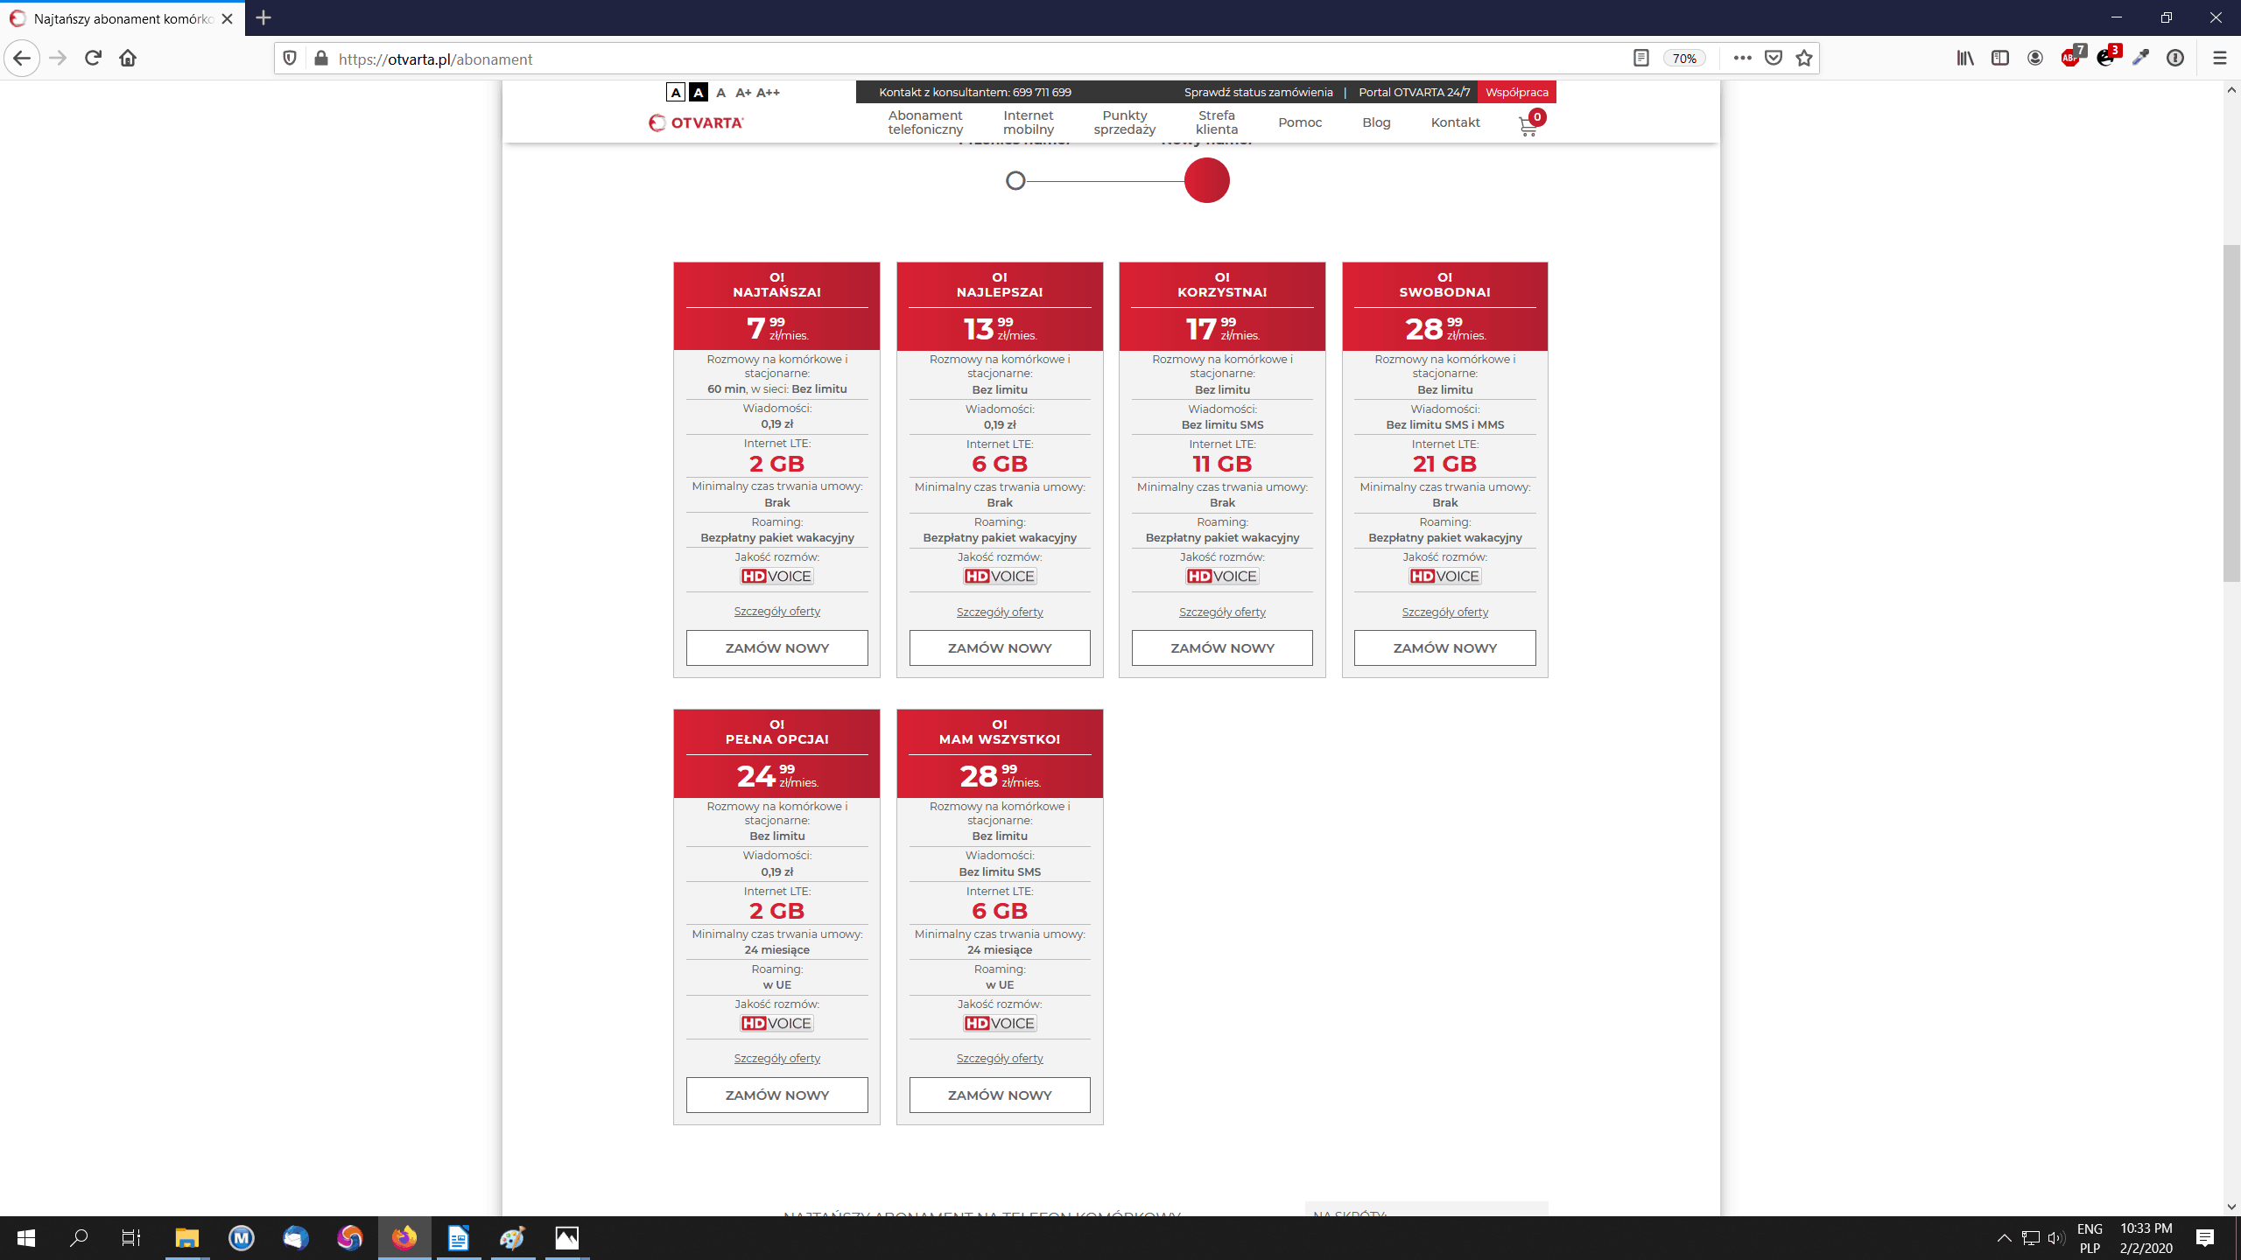Viewport: 2241px width, 1260px height.
Task: Open the Blog menu item
Action: [1376, 122]
